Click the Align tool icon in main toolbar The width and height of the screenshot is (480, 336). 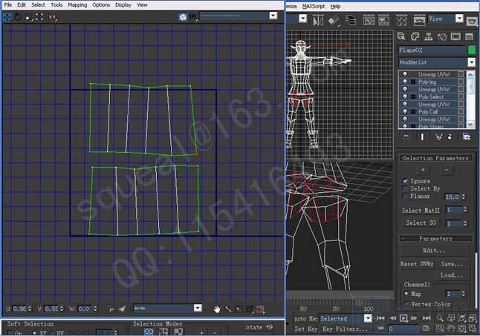(x=334, y=21)
